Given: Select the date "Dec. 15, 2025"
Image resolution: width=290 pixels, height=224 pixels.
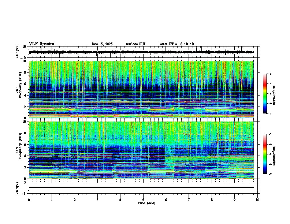Looking at the screenshot, I should point(102,44).
